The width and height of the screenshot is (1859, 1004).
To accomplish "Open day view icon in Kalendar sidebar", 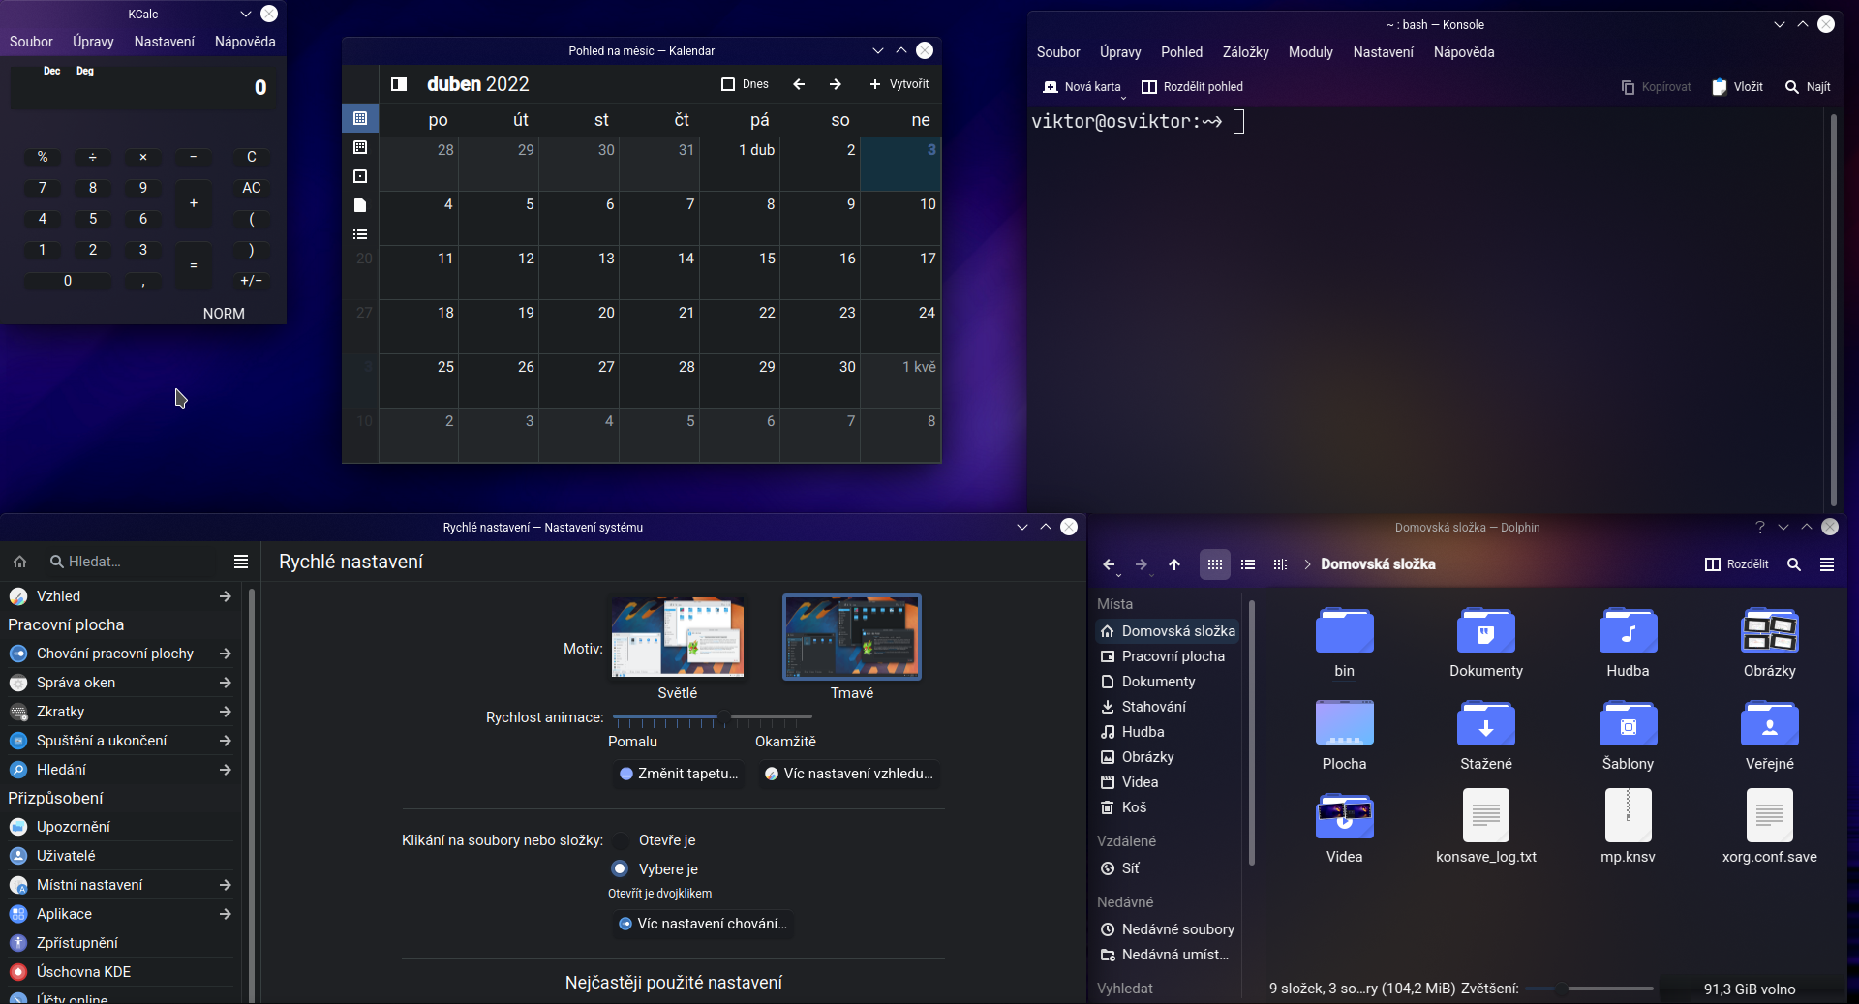I will (x=360, y=176).
